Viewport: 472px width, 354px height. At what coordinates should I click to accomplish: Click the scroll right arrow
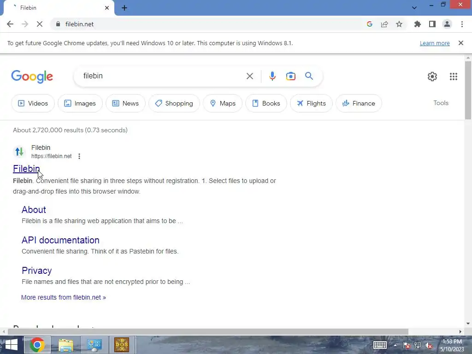click(460, 332)
